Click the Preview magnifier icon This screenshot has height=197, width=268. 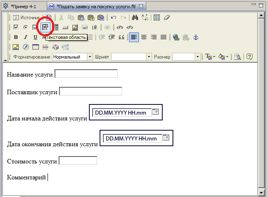point(237,57)
